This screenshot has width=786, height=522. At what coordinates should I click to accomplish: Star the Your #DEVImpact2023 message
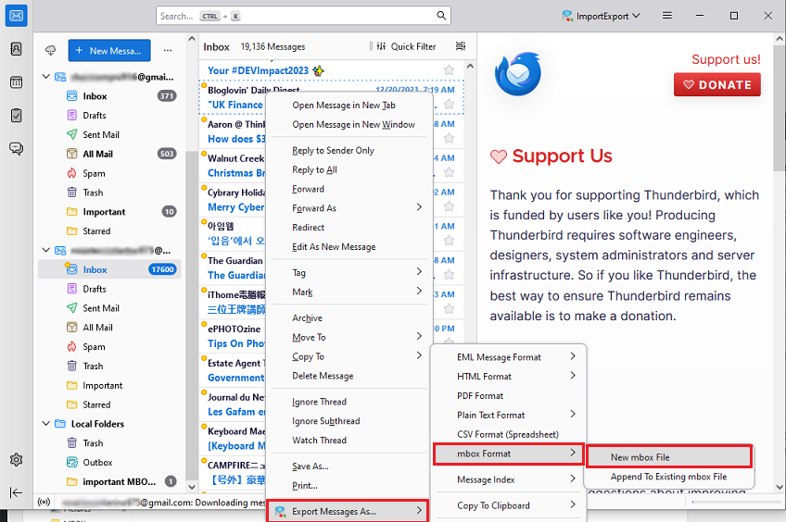point(450,70)
